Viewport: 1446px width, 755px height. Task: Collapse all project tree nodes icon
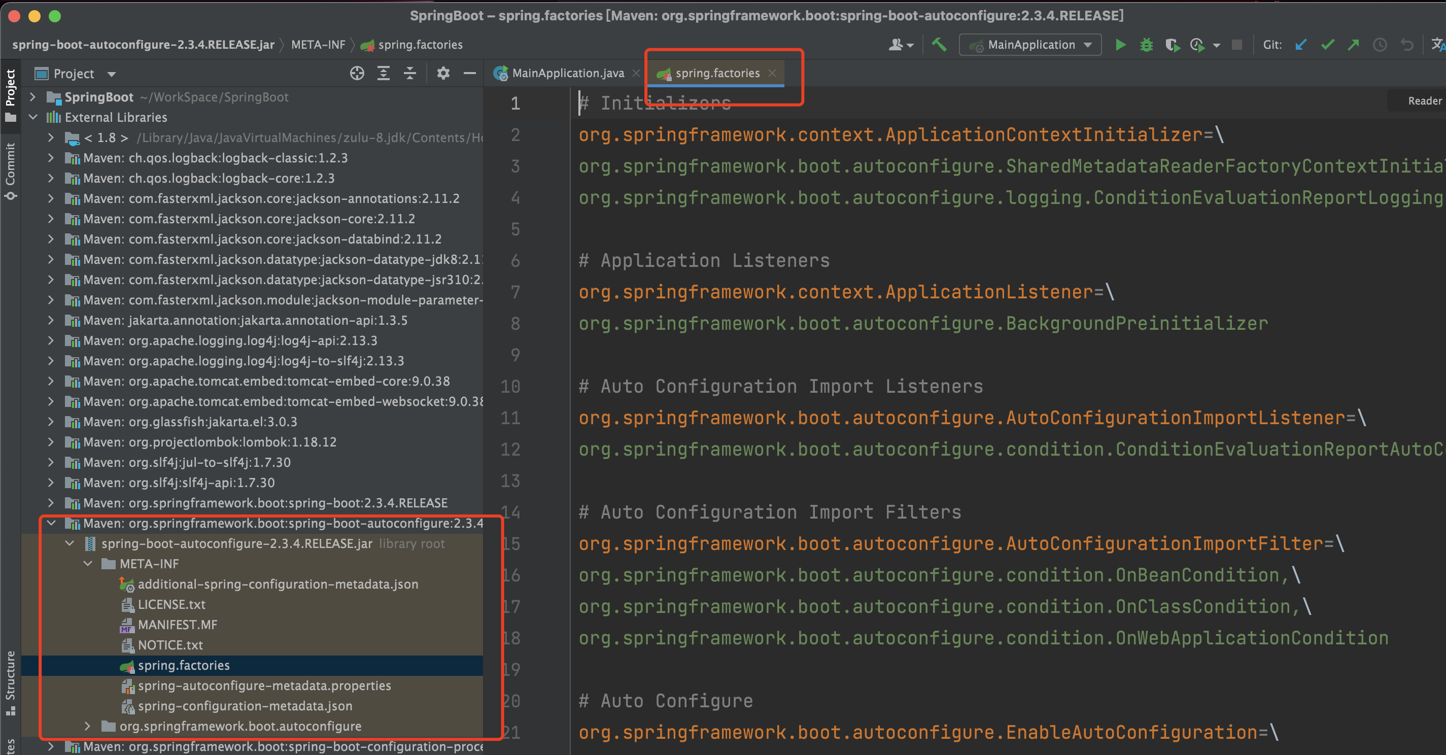click(x=410, y=74)
